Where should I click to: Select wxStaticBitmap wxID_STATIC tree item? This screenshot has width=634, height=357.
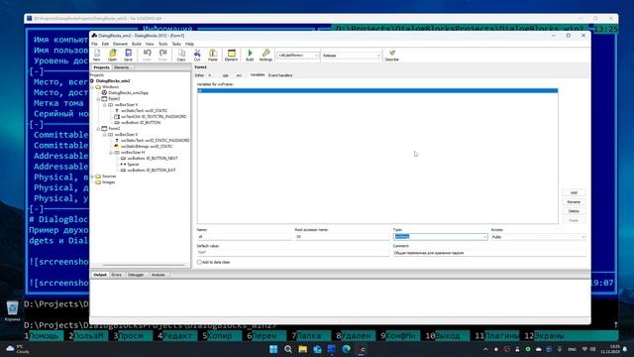point(147,146)
